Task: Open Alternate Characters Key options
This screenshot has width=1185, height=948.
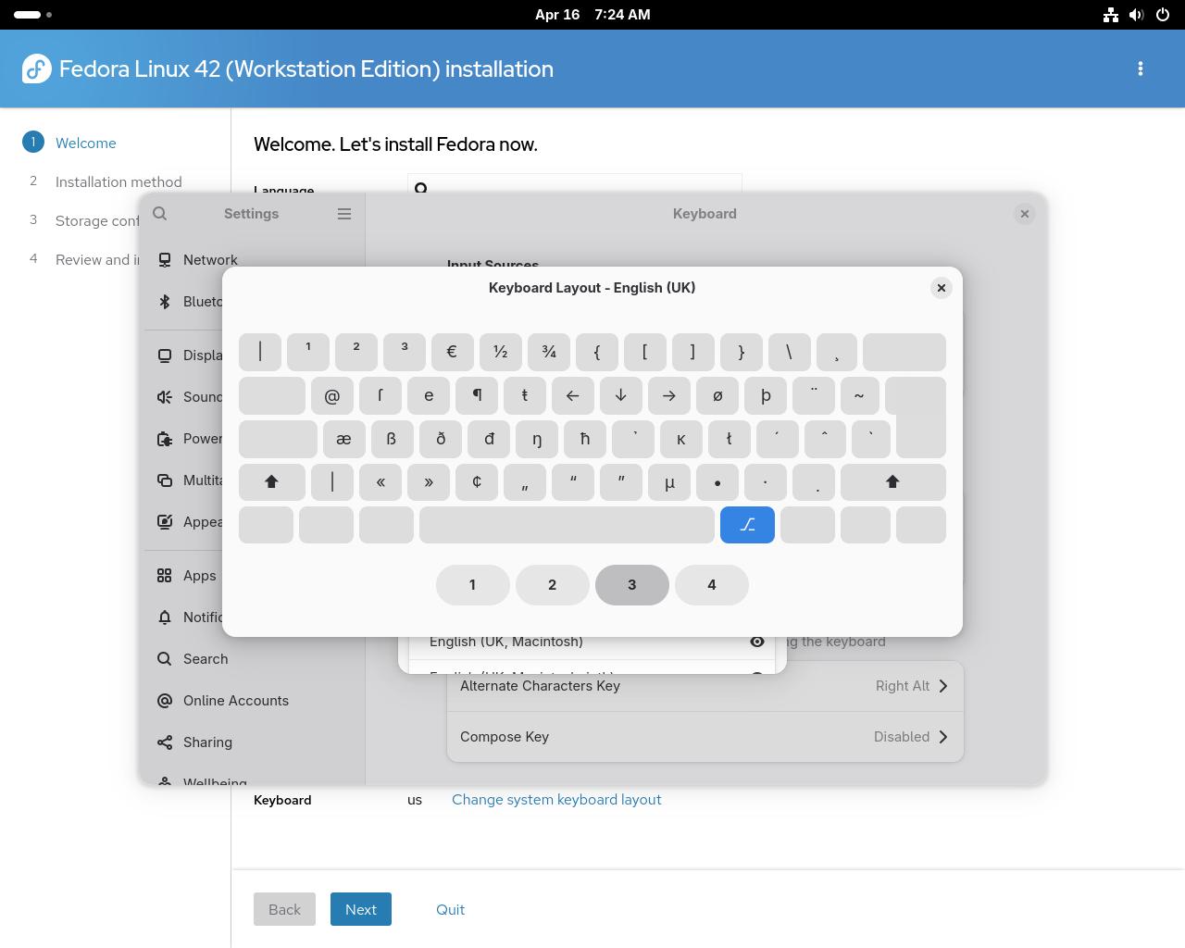Action: click(705, 686)
